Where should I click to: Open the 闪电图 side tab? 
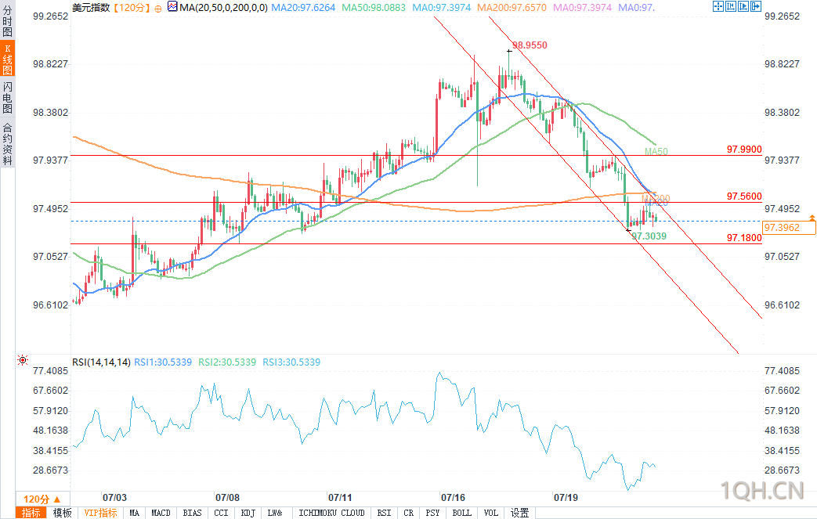click(7, 99)
